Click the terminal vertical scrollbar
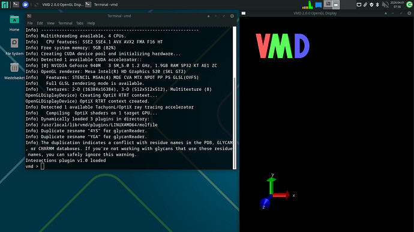The height and width of the screenshot is (232, 414). [x=235, y=97]
